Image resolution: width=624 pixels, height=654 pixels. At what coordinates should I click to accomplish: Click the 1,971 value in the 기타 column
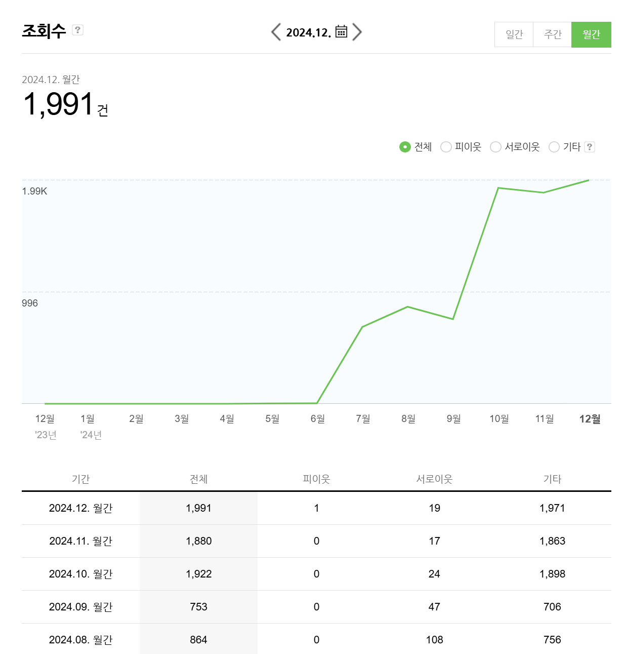point(552,508)
